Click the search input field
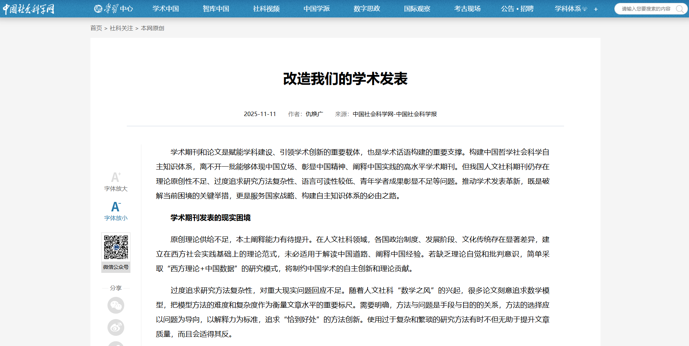 pyautogui.click(x=646, y=9)
